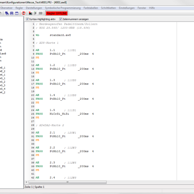194x194 pixels.
Task: Click the comment HOG 29.568/ 1200-KRB
Action: click(63, 28)
